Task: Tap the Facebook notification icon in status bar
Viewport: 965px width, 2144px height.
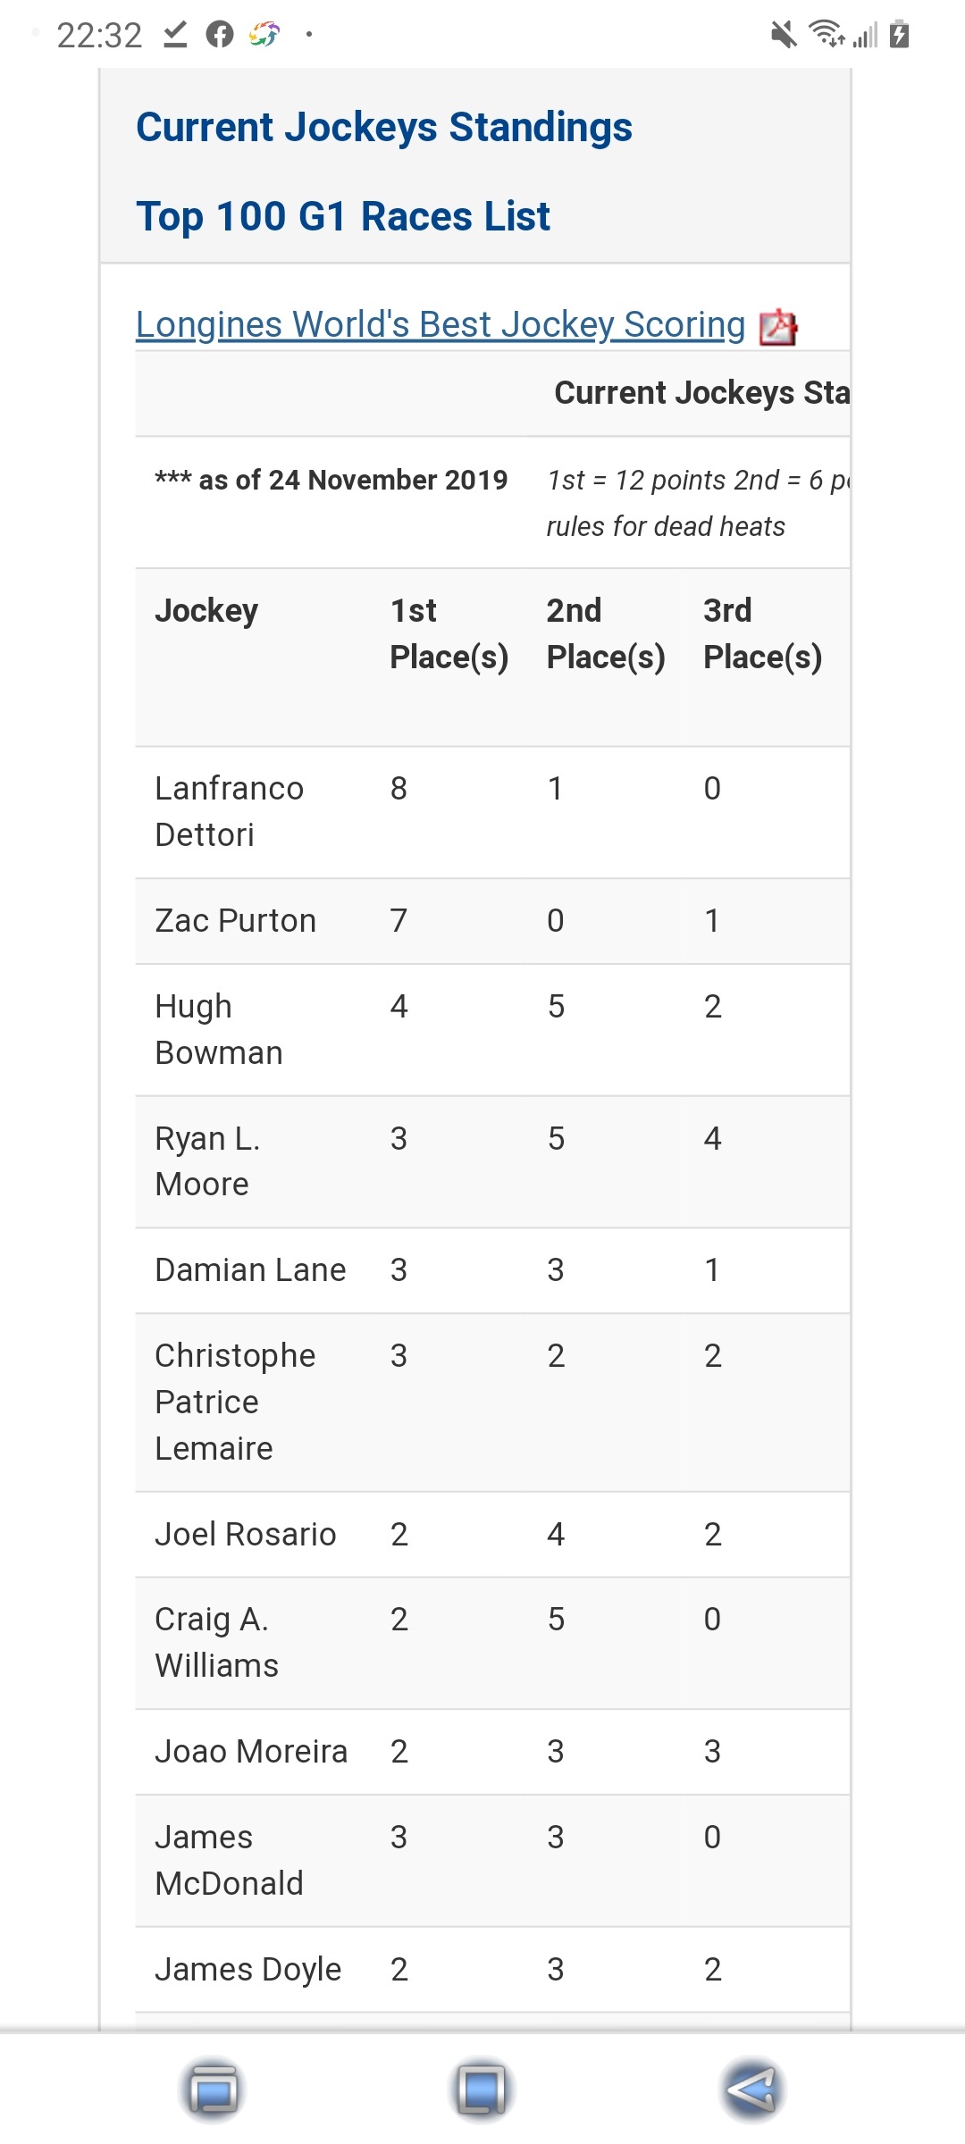Action: 220,35
